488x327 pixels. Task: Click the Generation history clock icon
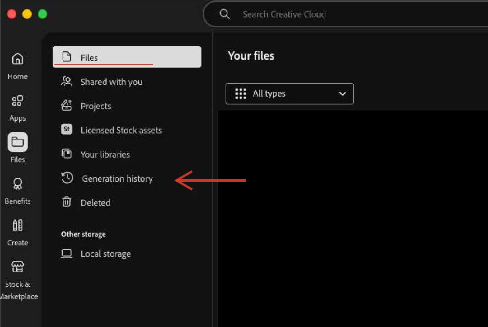point(67,178)
